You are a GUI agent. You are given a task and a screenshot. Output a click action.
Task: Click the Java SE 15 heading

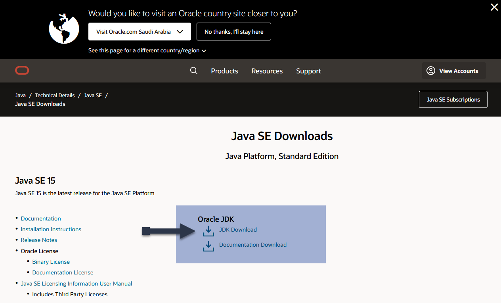35,180
